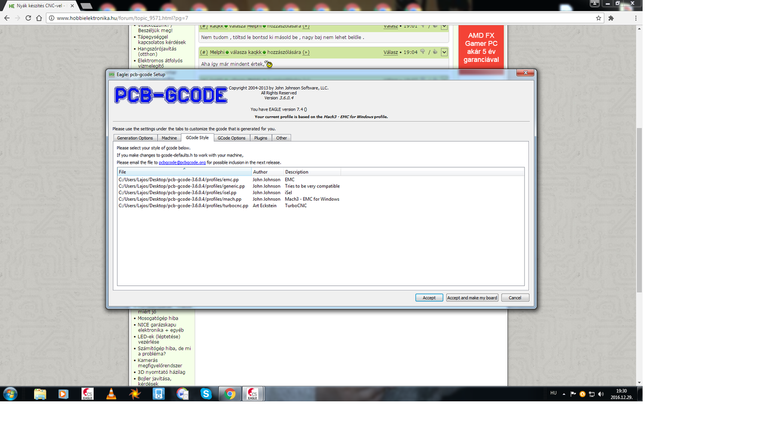This screenshot has height=430, width=765.
Task: Expand the 19:01 post options dropdown
Action: [x=444, y=27]
